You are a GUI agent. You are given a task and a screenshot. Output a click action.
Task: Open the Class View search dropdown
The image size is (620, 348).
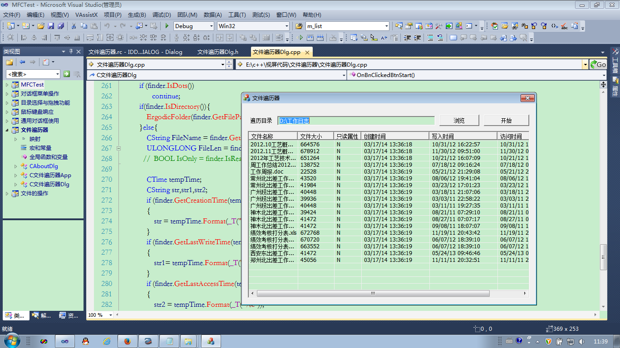57,74
